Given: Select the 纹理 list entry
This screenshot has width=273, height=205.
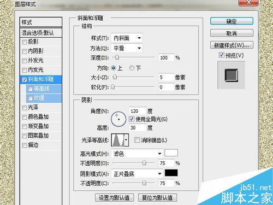Looking at the screenshot, I should tap(44, 98).
